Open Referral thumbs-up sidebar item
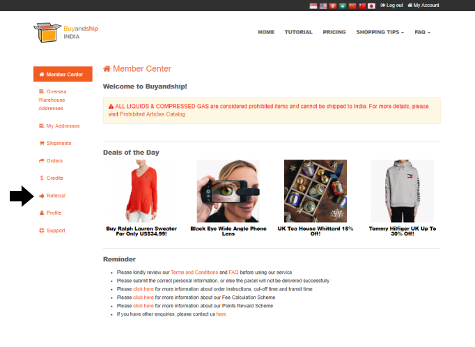Viewport: 475px width, 347px height. (x=52, y=196)
